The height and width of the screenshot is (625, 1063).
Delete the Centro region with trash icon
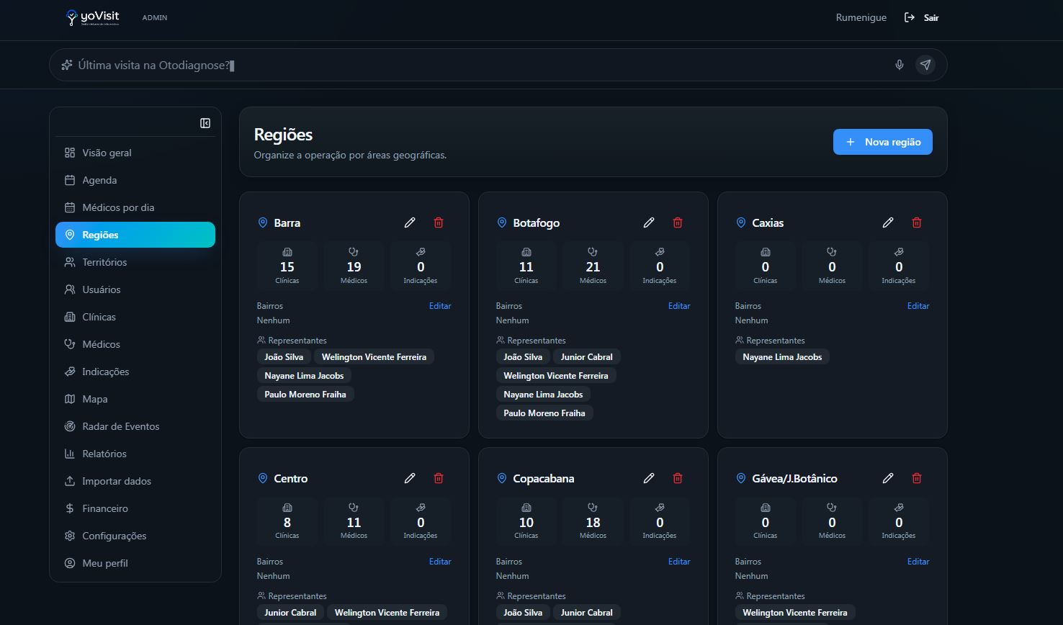tap(439, 478)
